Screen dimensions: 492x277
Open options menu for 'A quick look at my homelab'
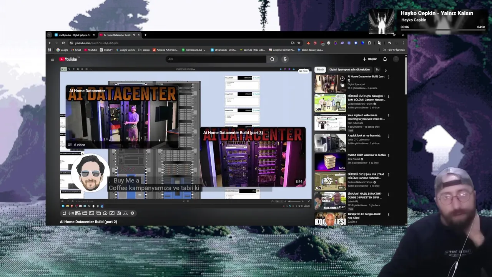click(x=389, y=136)
